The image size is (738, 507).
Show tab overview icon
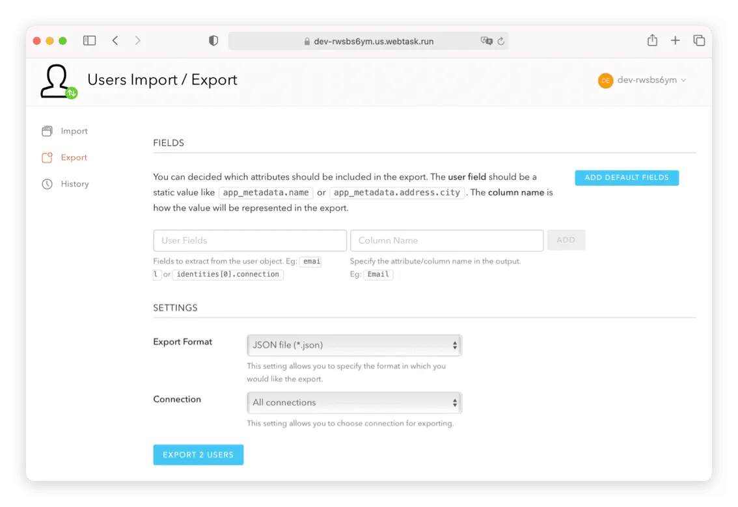699,40
